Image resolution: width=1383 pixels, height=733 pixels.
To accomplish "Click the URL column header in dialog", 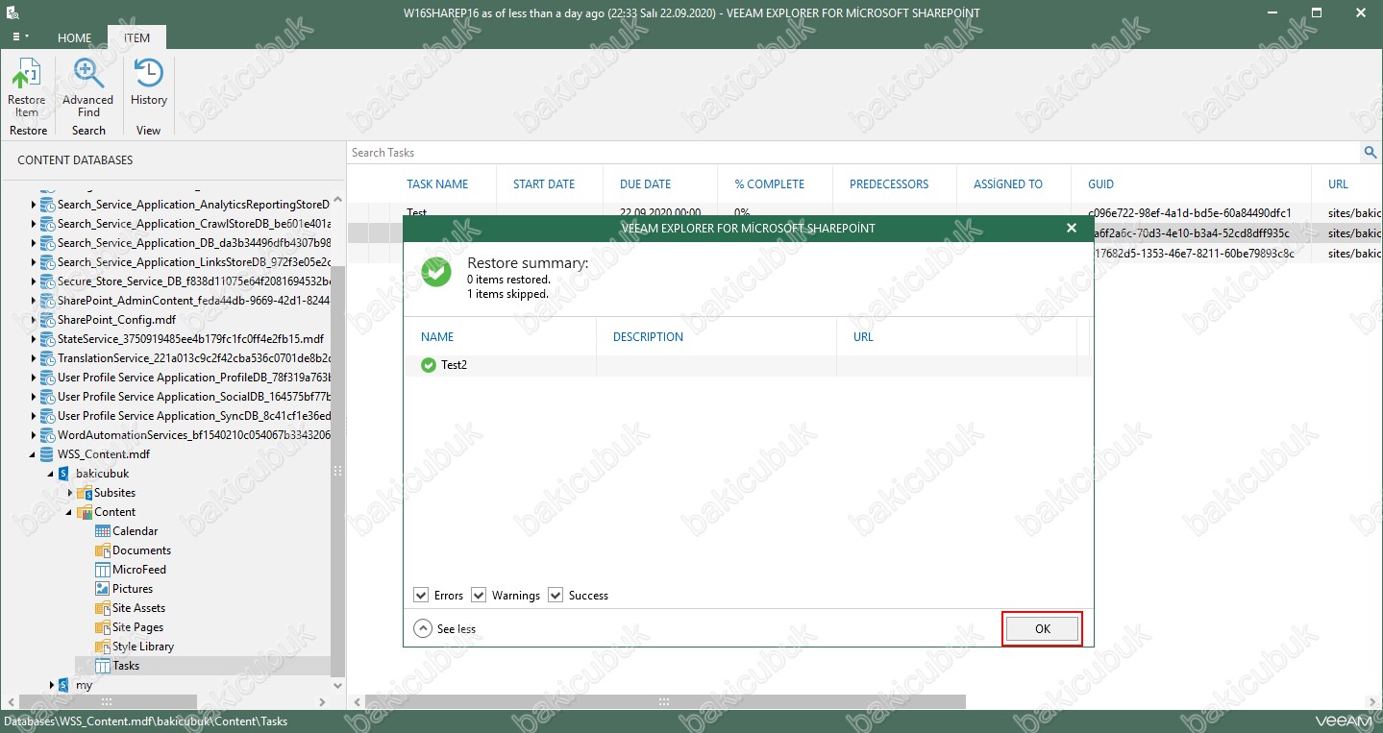I will click(863, 337).
